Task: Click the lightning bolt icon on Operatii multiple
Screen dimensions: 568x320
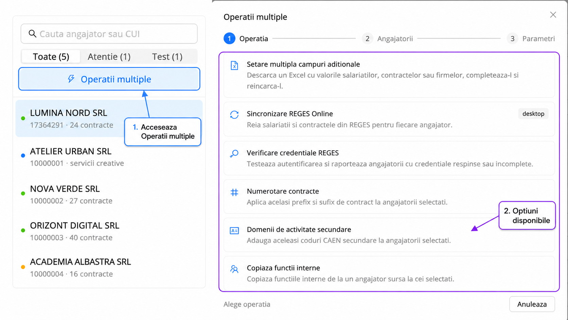Action: pos(71,79)
